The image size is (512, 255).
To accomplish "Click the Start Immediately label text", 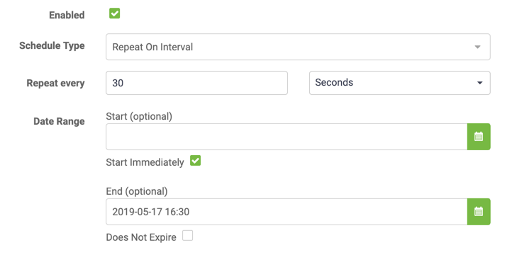I will pyautogui.click(x=145, y=162).
